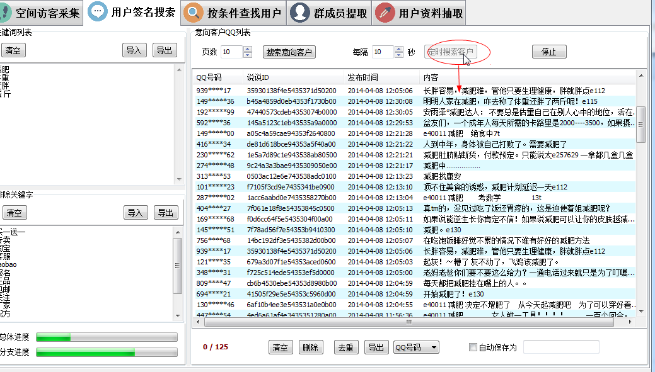Image resolution: width=655 pixels, height=372 pixels.
Task: Select row with QQ 145*****51
Action: point(415,230)
